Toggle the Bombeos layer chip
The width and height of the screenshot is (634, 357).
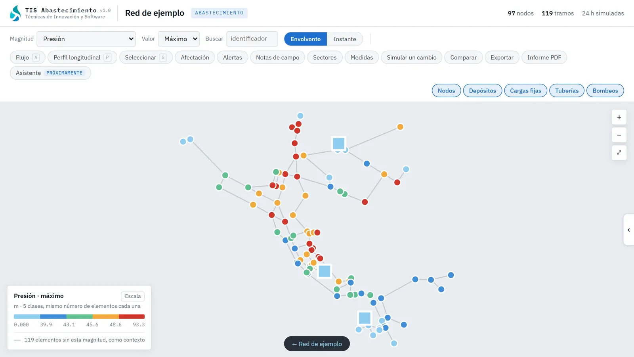(x=605, y=90)
